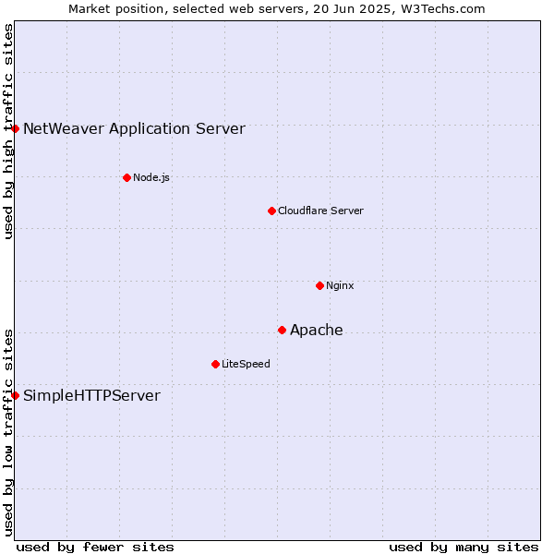Viewport: 554px width, 554px height.
Task: Click 'used by low traffic sites' axis label
Action: click(x=8, y=433)
